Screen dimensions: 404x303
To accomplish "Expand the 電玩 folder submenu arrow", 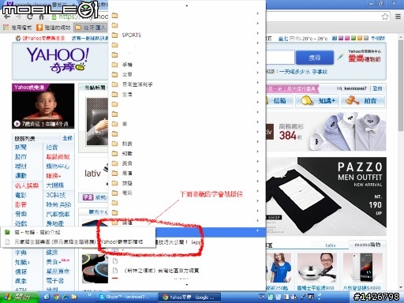I will [x=258, y=191].
